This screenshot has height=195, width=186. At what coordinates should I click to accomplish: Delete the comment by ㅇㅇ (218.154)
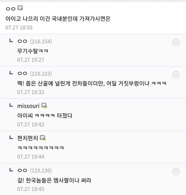[176, 42]
